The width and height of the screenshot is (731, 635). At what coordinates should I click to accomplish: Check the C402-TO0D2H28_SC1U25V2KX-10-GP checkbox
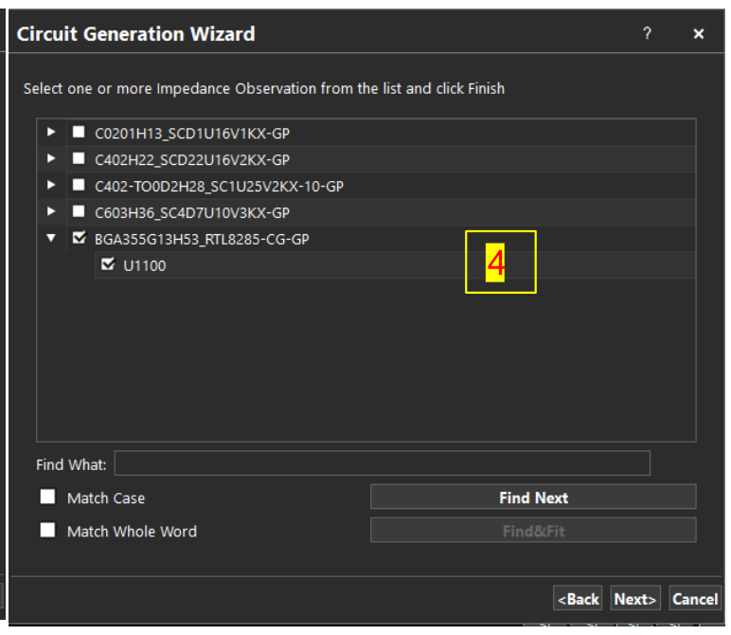[79, 185]
